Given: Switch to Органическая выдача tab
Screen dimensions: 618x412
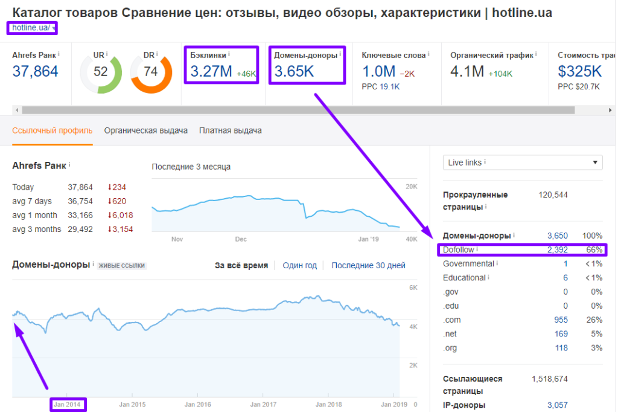Looking at the screenshot, I should coord(145,130).
